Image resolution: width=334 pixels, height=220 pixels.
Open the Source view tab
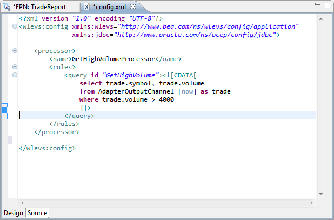pyautogui.click(x=37, y=213)
